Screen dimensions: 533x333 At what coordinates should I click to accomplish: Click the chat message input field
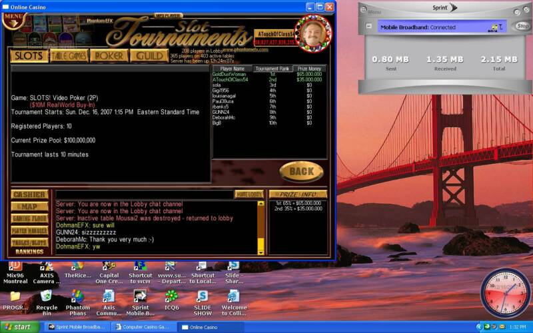(145, 194)
